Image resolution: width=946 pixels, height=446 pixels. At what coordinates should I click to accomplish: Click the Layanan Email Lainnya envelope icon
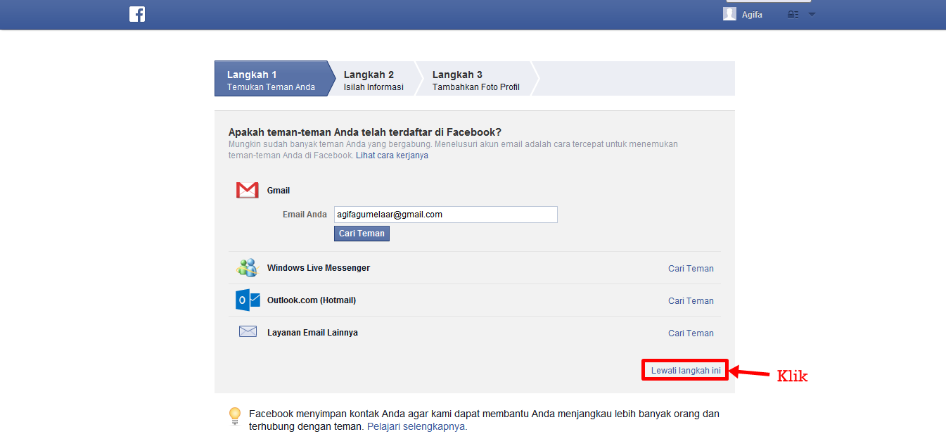tap(248, 331)
